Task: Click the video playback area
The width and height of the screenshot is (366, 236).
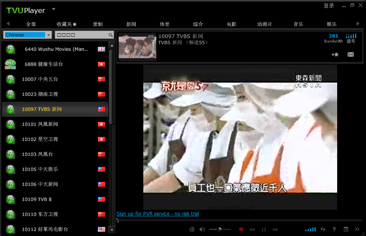Action: [240, 137]
